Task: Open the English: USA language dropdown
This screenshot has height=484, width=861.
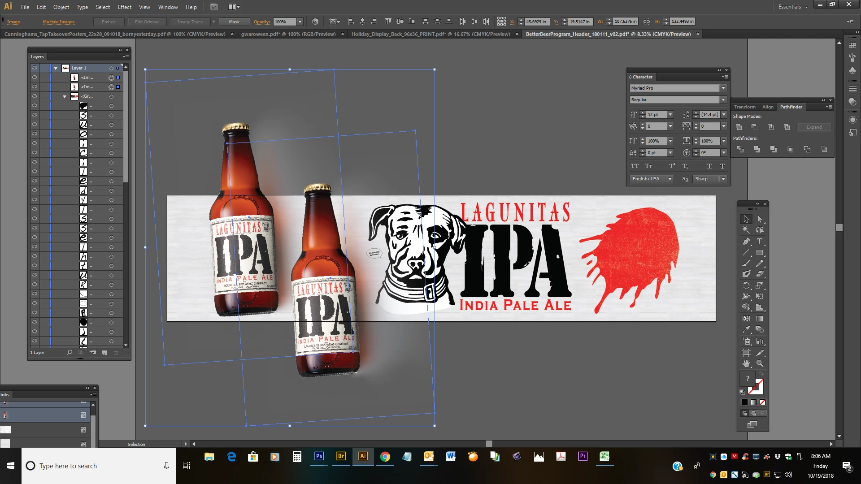Action: pos(670,179)
